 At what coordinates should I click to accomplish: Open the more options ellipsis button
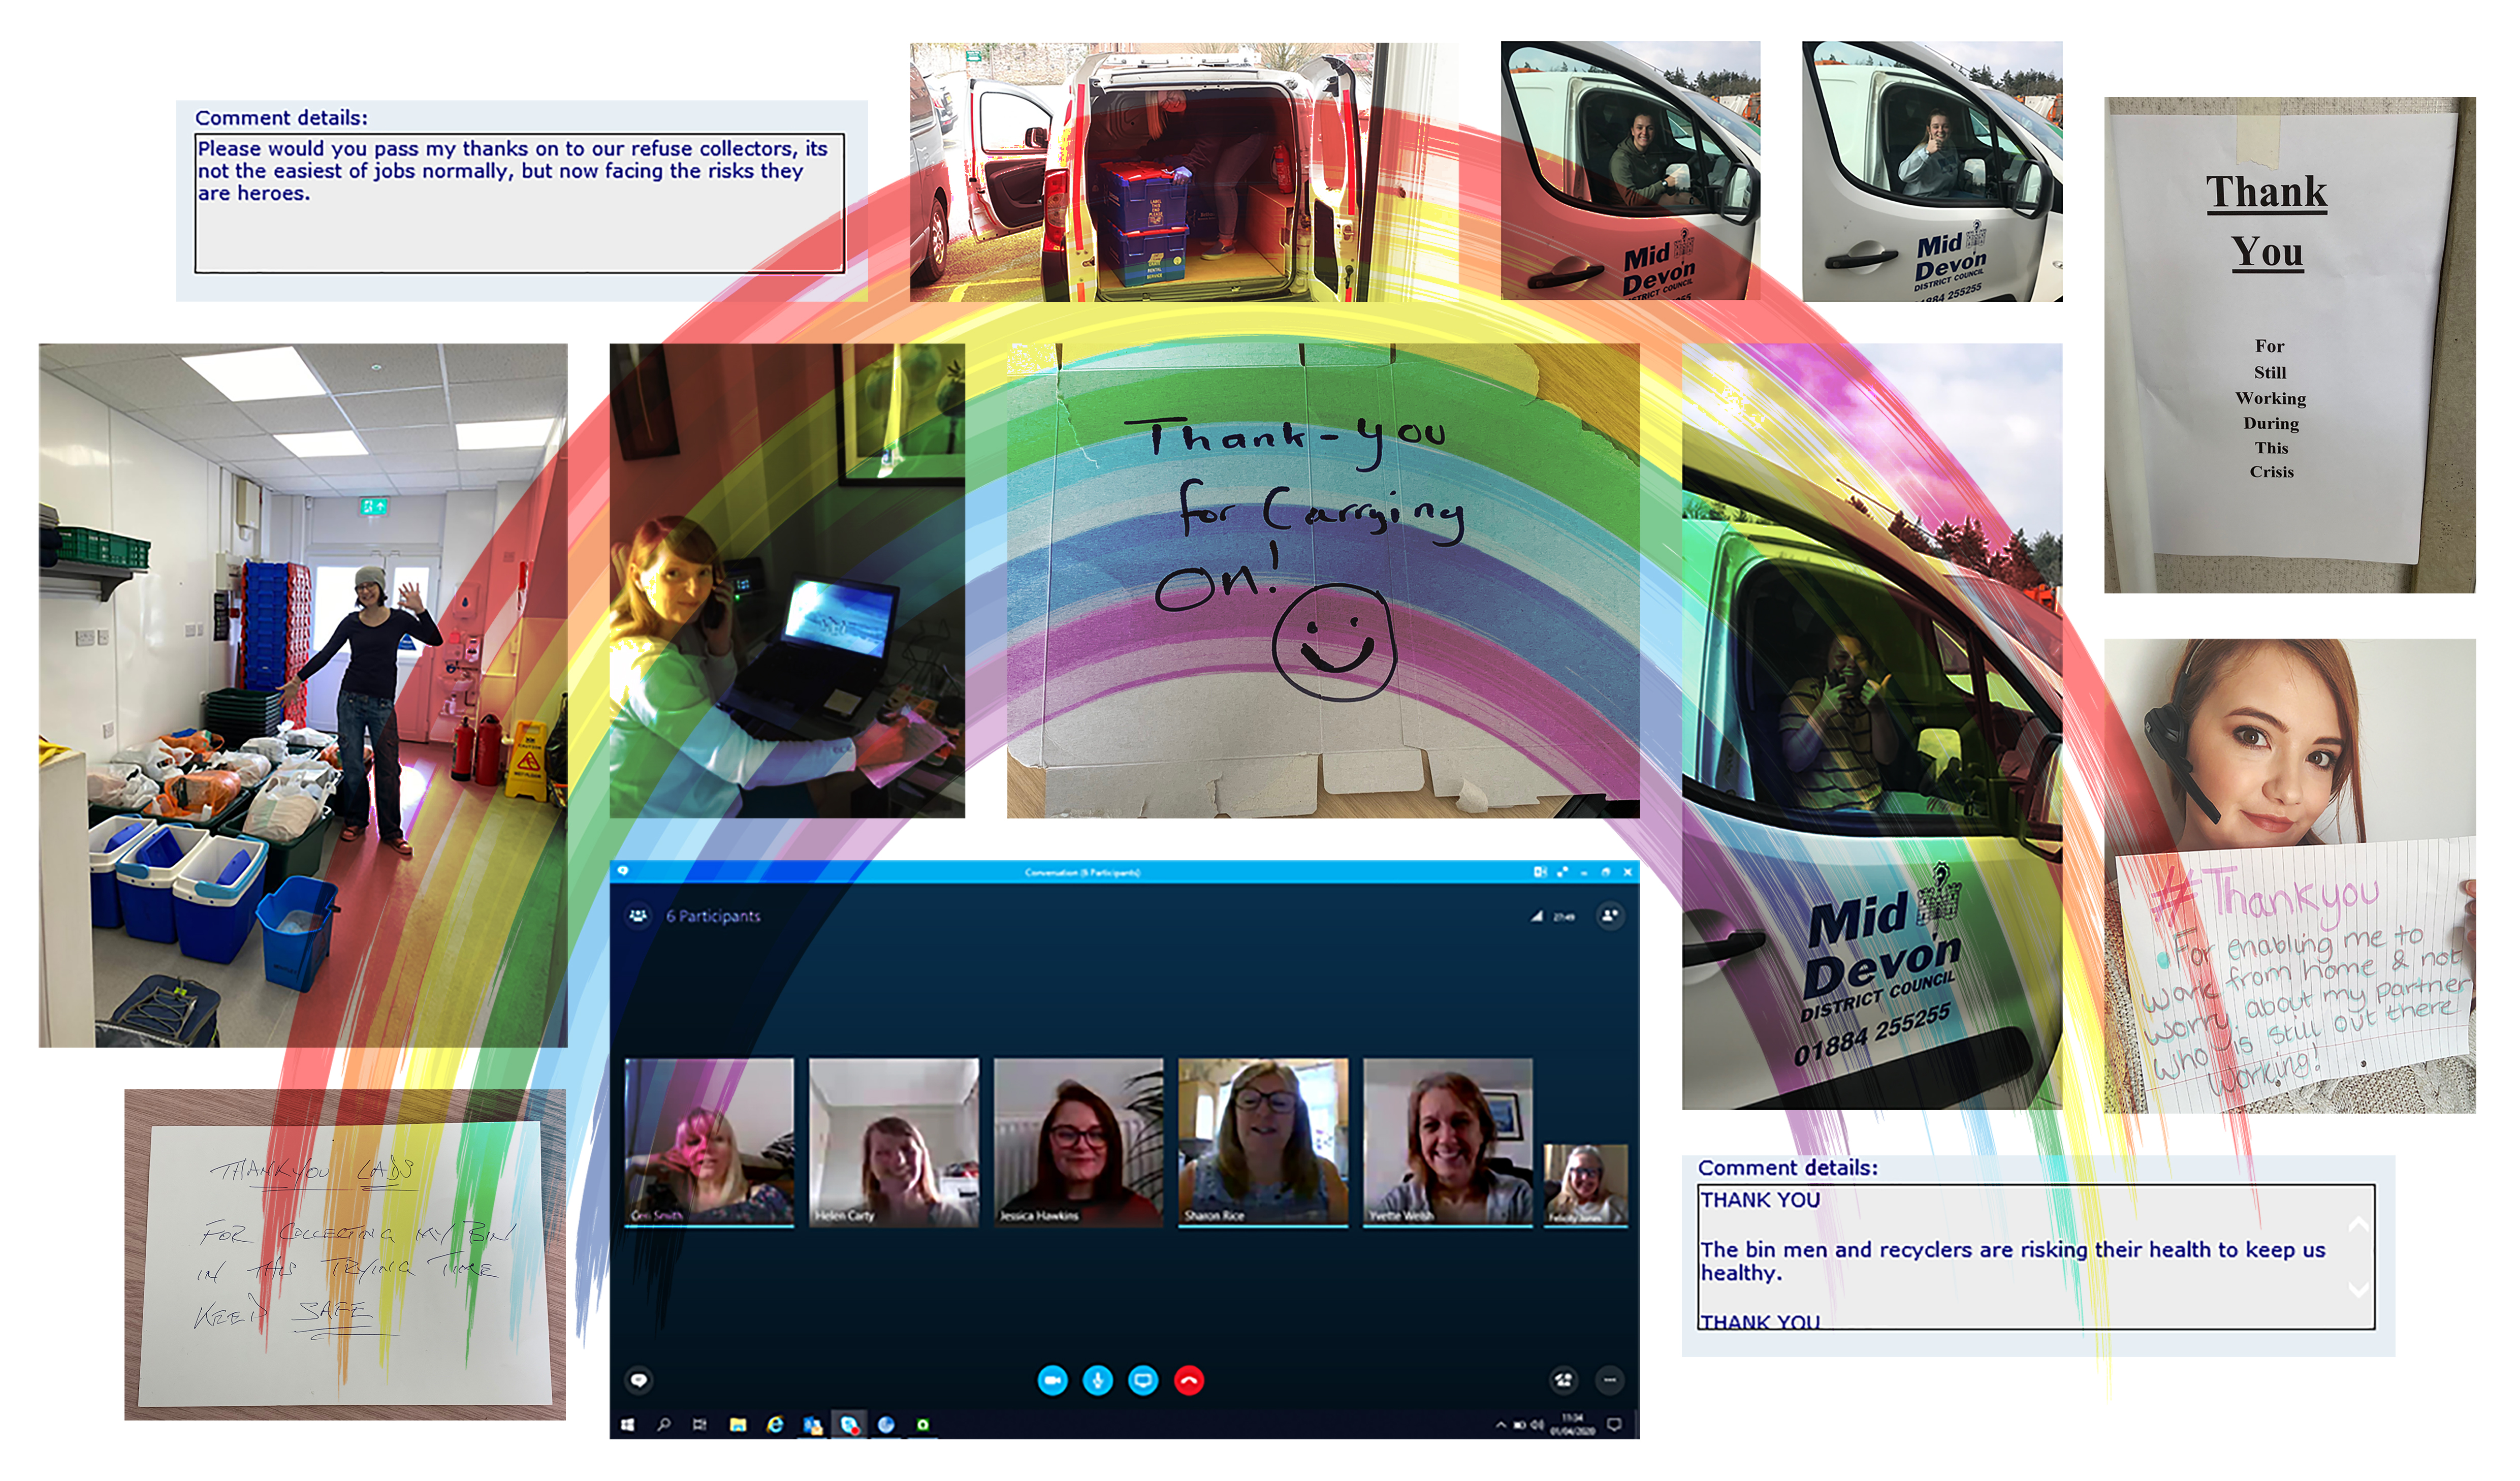[1610, 1381]
